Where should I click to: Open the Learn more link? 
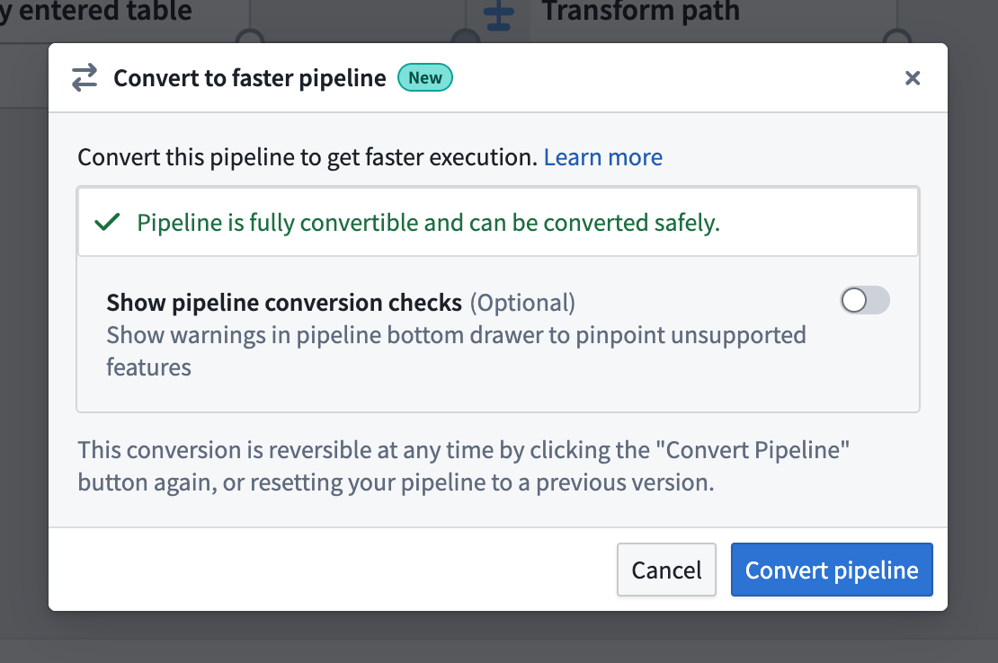(x=602, y=156)
